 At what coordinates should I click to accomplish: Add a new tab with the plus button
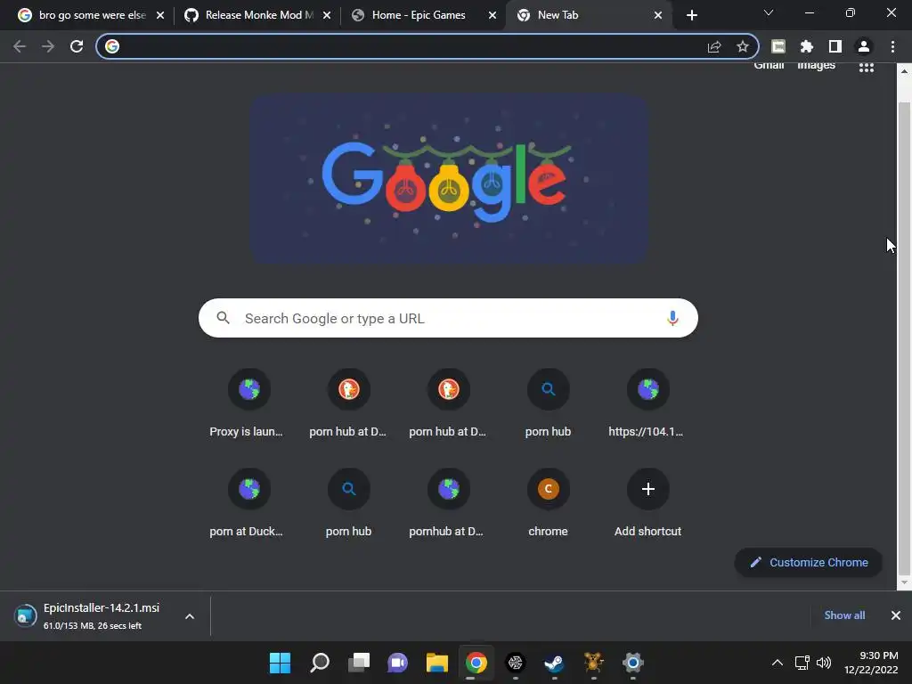tap(691, 15)
